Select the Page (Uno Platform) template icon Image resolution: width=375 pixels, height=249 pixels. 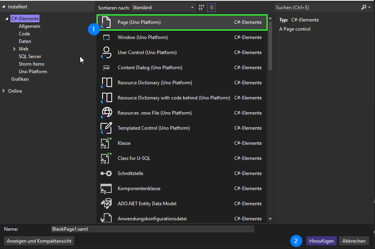click(107, 22)
